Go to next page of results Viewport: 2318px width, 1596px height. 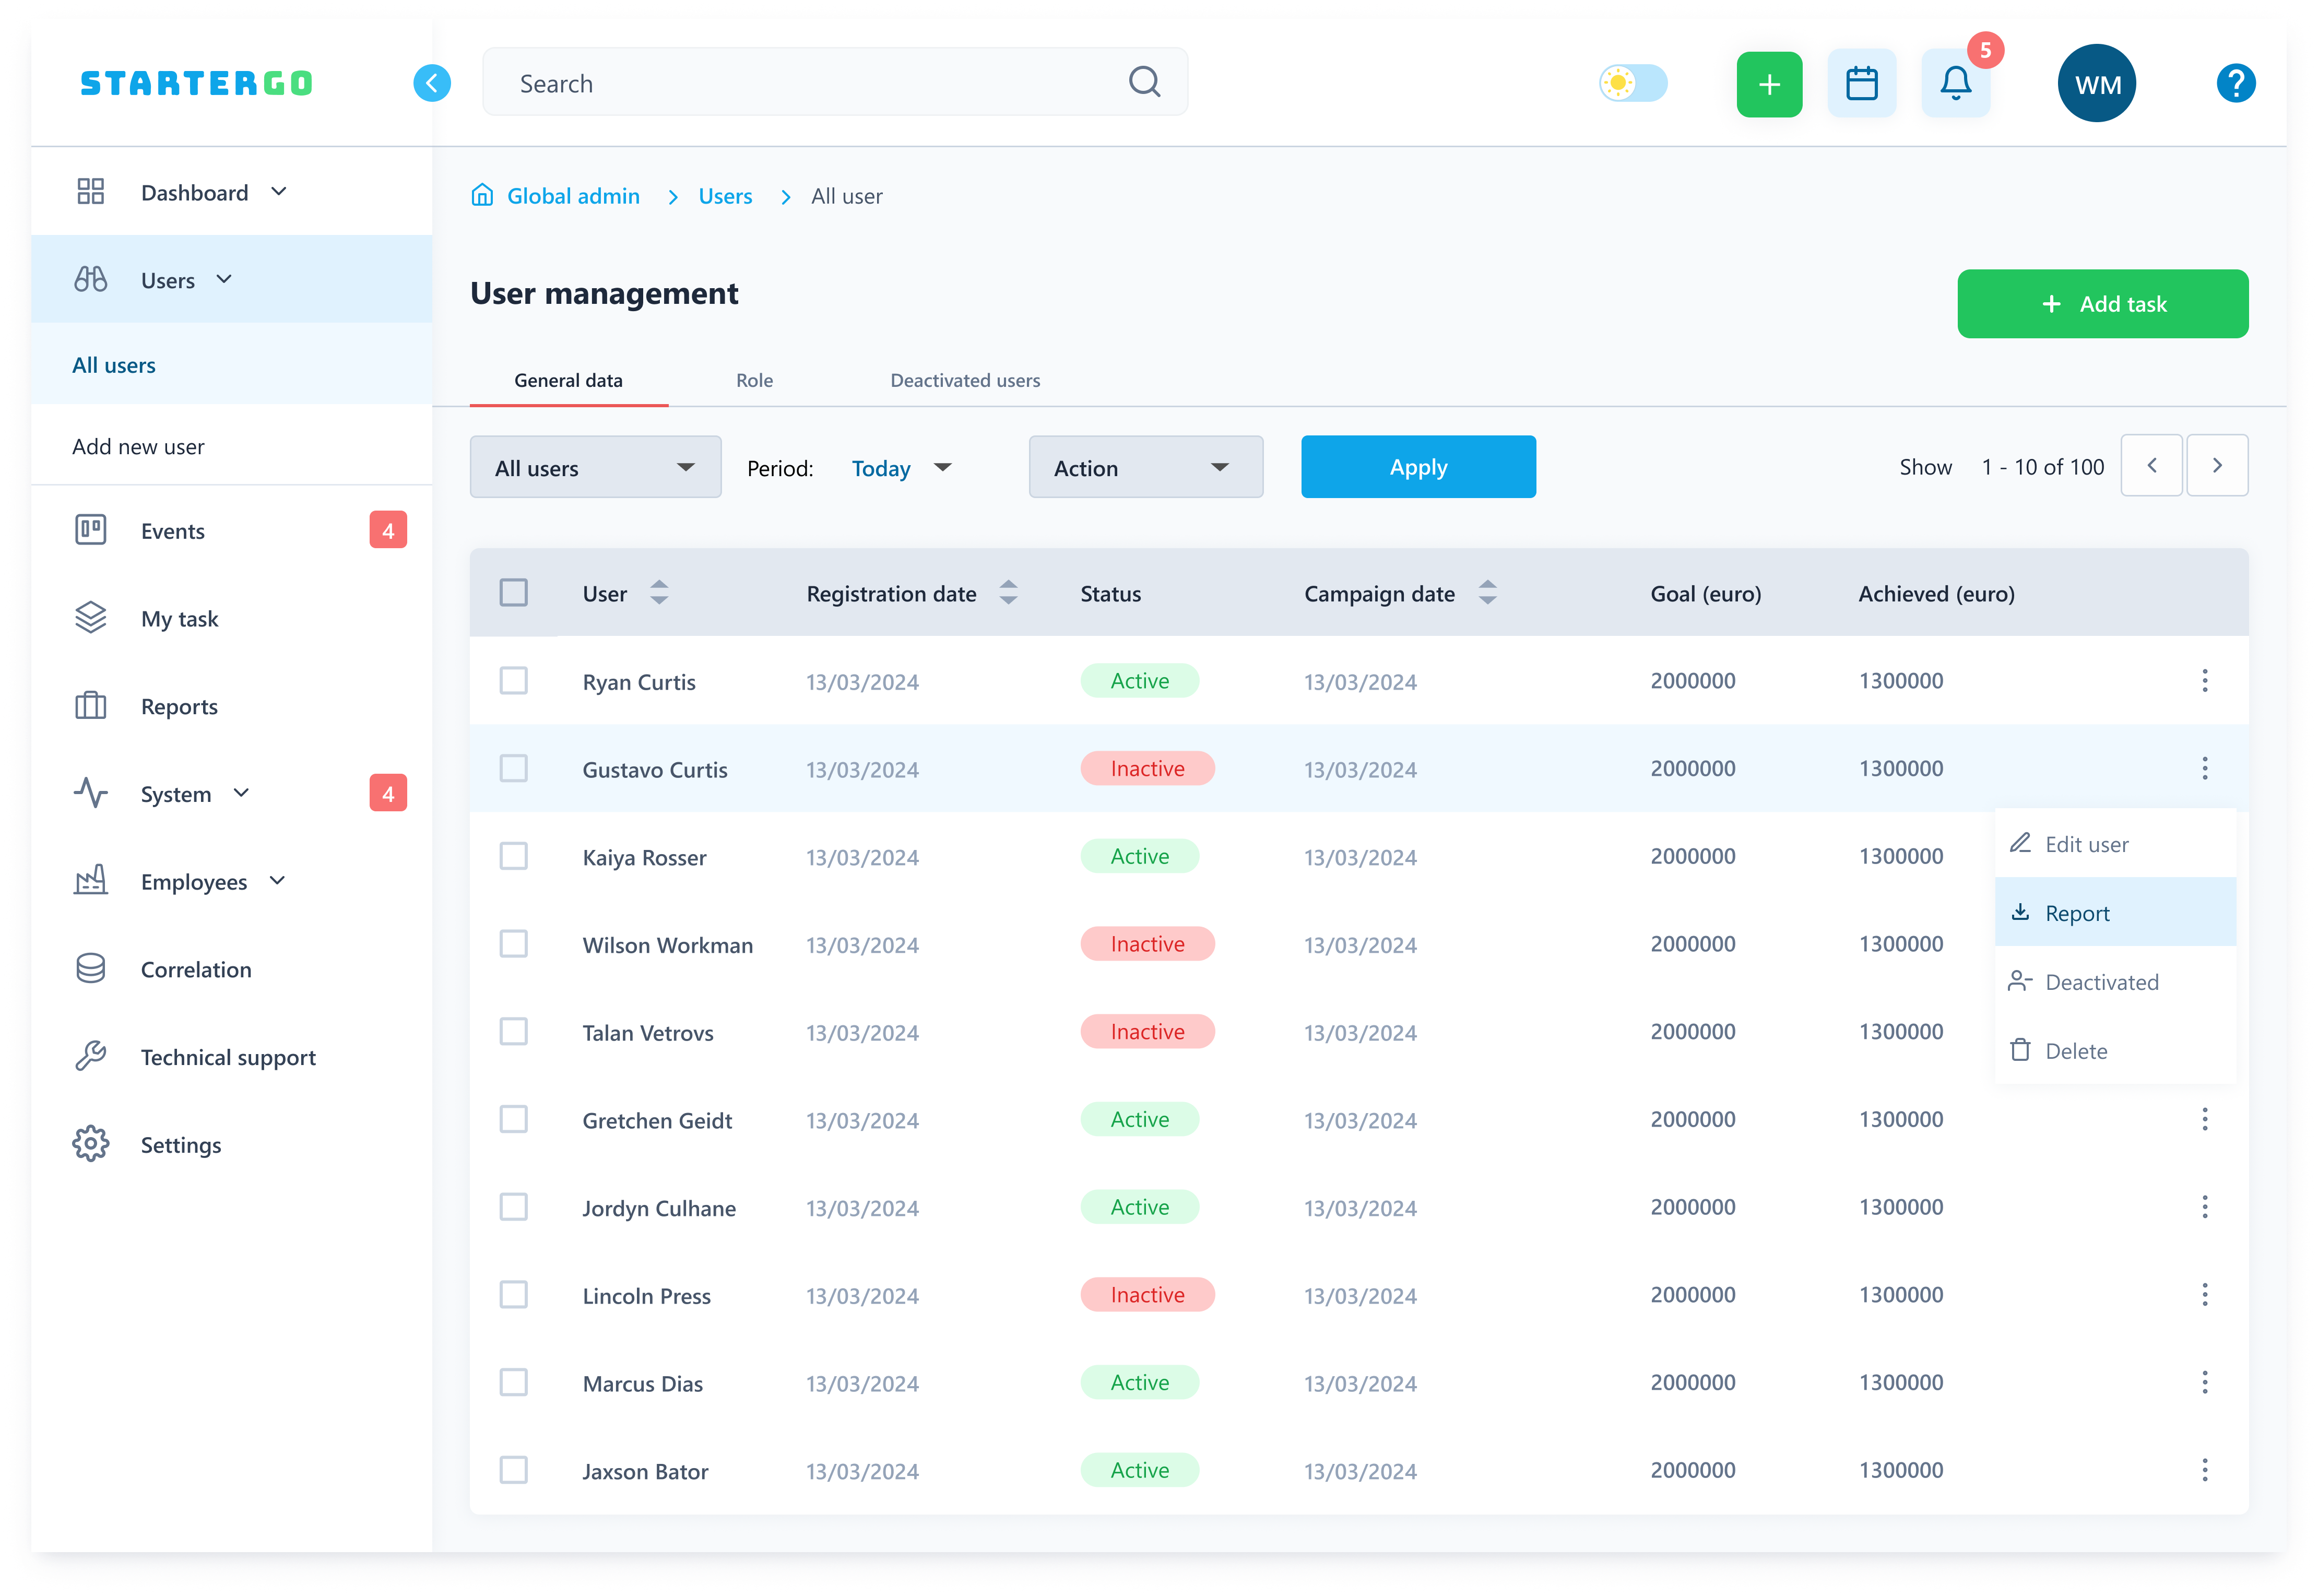[x=2216, y=466]
